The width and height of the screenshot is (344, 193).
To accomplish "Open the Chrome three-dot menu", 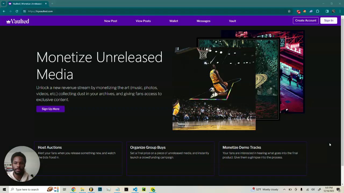I will 340,11.
